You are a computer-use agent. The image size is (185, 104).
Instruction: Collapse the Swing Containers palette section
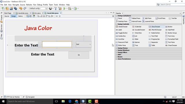click(x=116, y=16)
